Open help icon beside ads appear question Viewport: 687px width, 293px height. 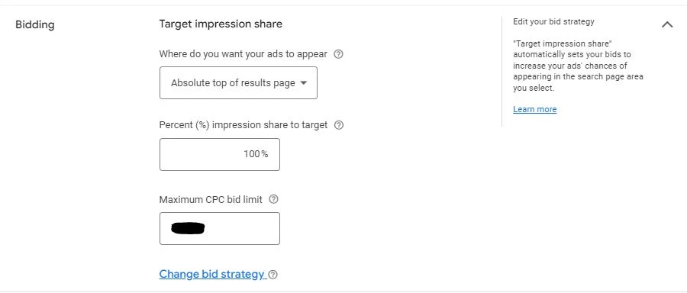(x=338, y=54)
